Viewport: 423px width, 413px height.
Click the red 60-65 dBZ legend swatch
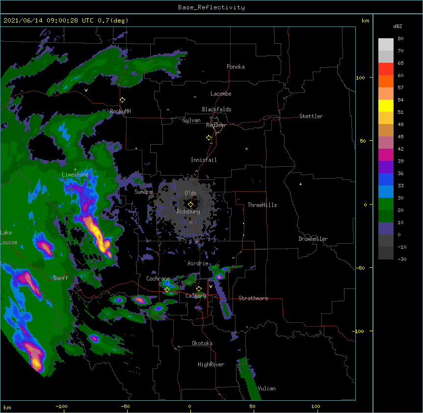pos(386,69)
